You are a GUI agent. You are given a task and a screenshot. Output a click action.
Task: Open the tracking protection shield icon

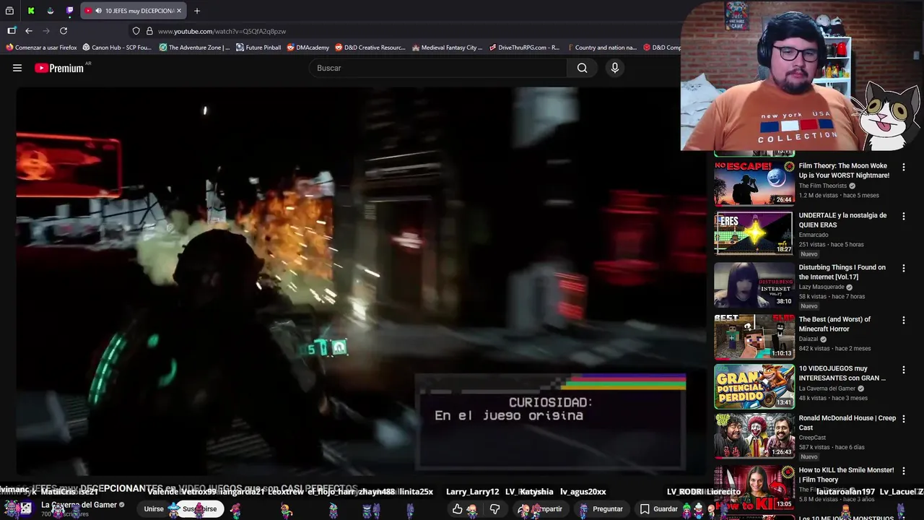(136, 31)
